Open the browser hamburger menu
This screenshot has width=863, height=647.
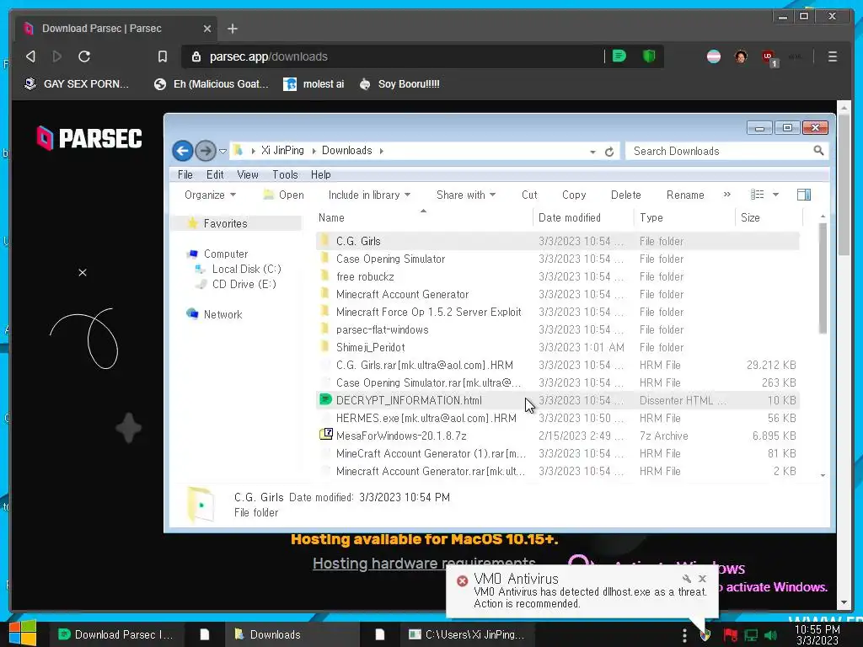(833, 56)
